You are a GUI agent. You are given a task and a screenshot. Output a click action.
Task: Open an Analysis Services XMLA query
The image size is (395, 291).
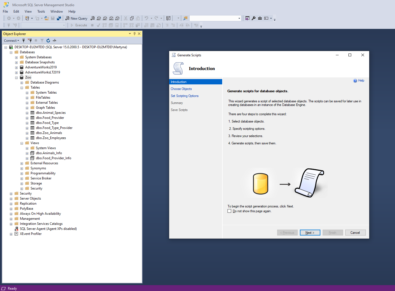click(111, 18)
